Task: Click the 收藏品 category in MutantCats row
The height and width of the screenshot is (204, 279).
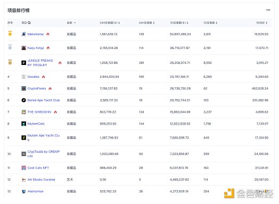Action: [x=71, y=124]
